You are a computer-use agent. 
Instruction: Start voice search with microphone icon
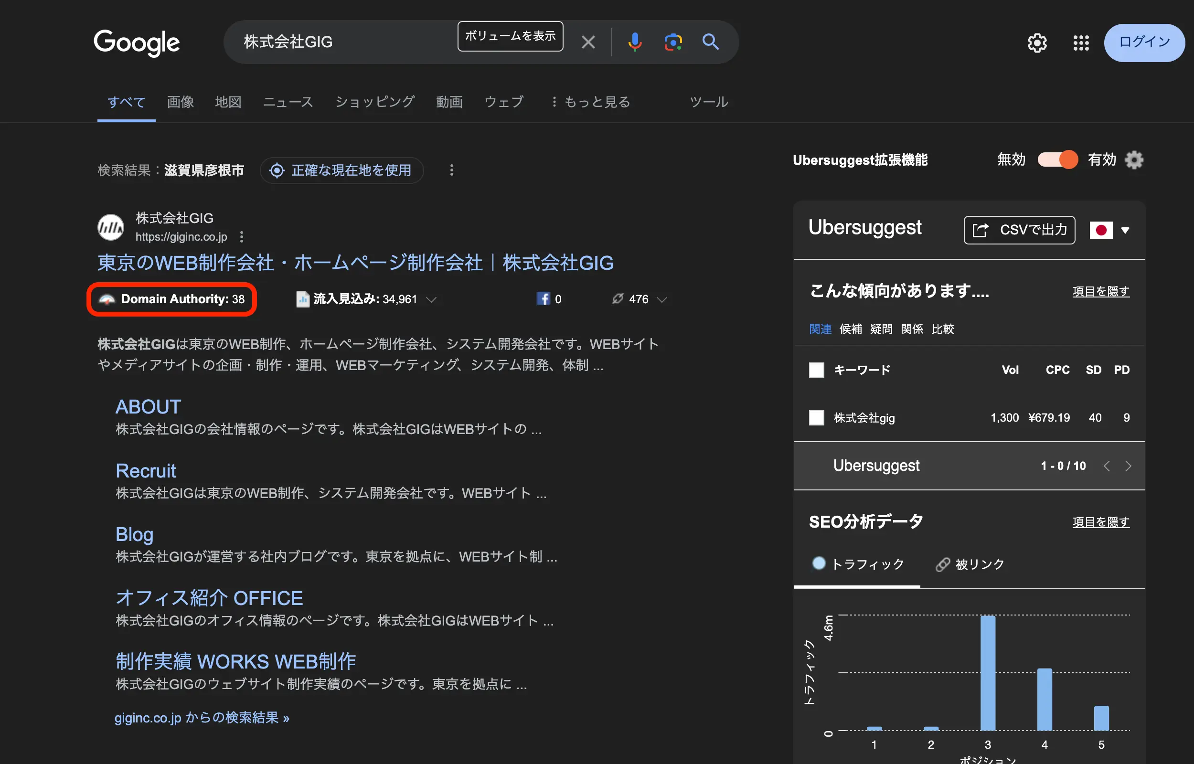coord(634,42)
